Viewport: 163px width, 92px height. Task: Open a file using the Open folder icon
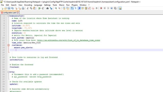pos(5,8)
